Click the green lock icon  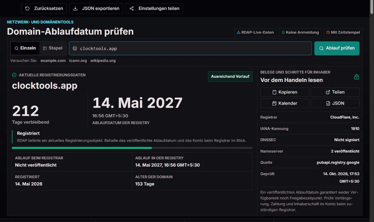coord(357,76)
